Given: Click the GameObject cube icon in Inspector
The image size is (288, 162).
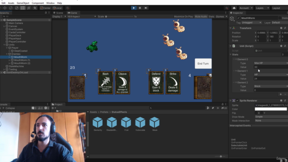Looking at the screenshot, I should point(232,18).
